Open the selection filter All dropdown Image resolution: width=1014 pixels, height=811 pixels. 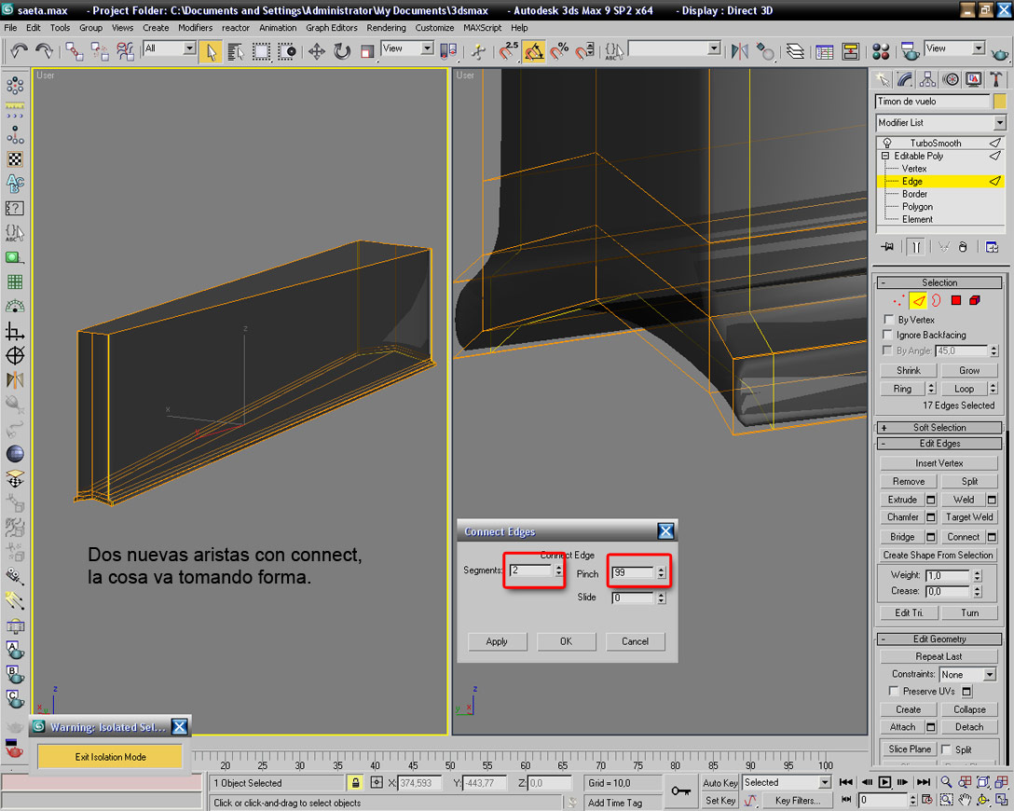pos(170,48)
